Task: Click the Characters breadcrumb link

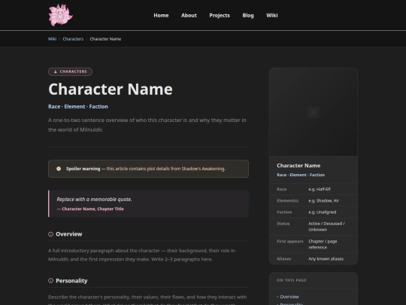Action: (73, 39)
